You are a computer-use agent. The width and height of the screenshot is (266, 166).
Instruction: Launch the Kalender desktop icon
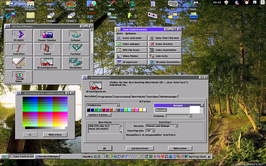pyautogui.click(x=30, y=17)
